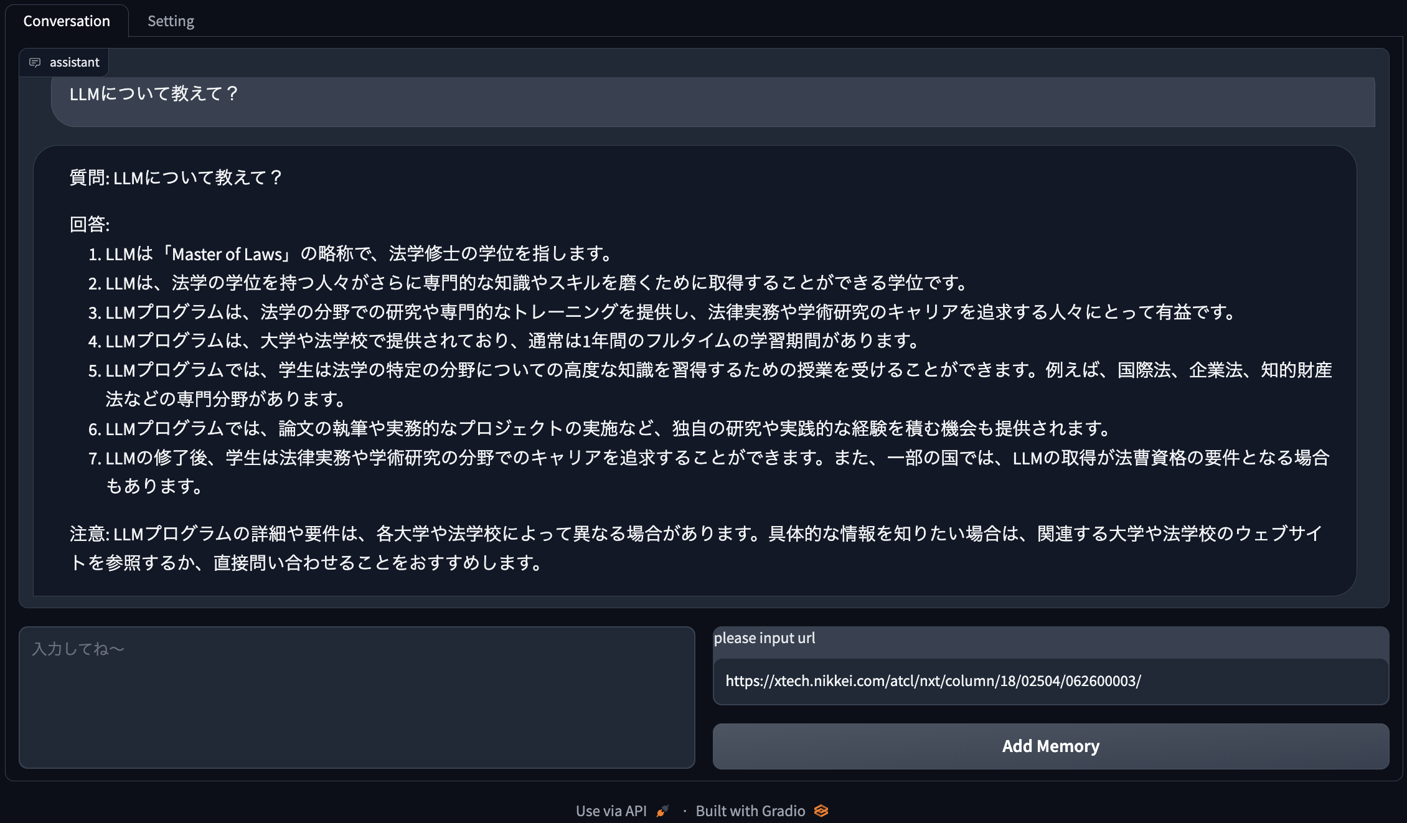Click the orange Gradio logo icon
1407x823 pixels.
(x=821, y=811)
